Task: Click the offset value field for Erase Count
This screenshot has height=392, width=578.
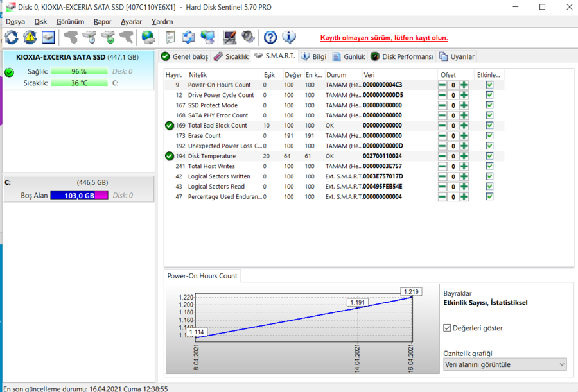Action: point(453,136)
